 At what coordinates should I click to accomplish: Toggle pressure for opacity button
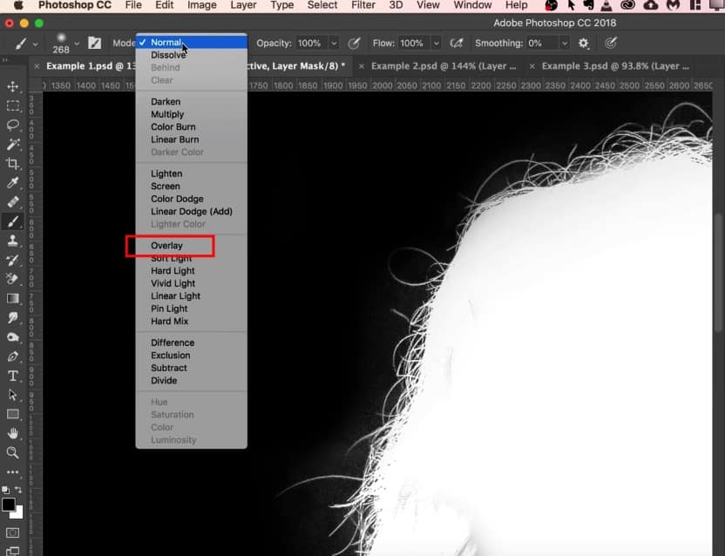point(354,43)
